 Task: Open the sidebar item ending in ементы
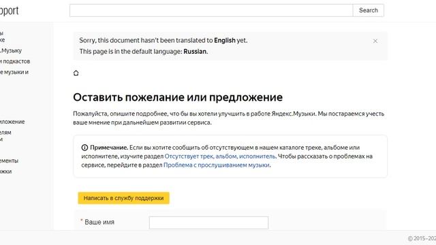[9, 161]
